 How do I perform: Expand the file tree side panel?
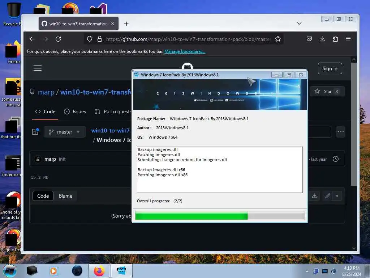pos(35,132)
